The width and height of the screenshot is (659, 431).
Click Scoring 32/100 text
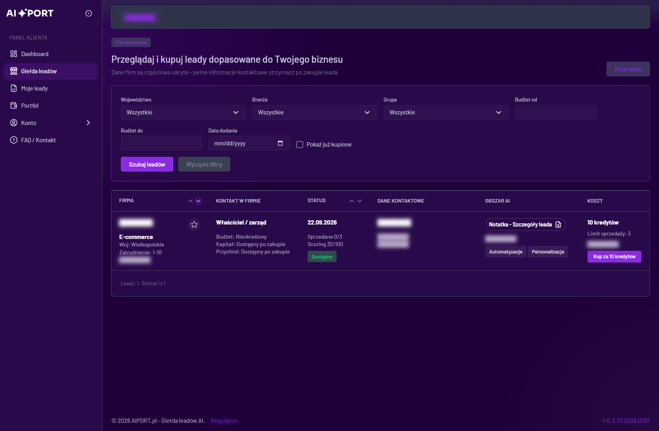(325, 244)
